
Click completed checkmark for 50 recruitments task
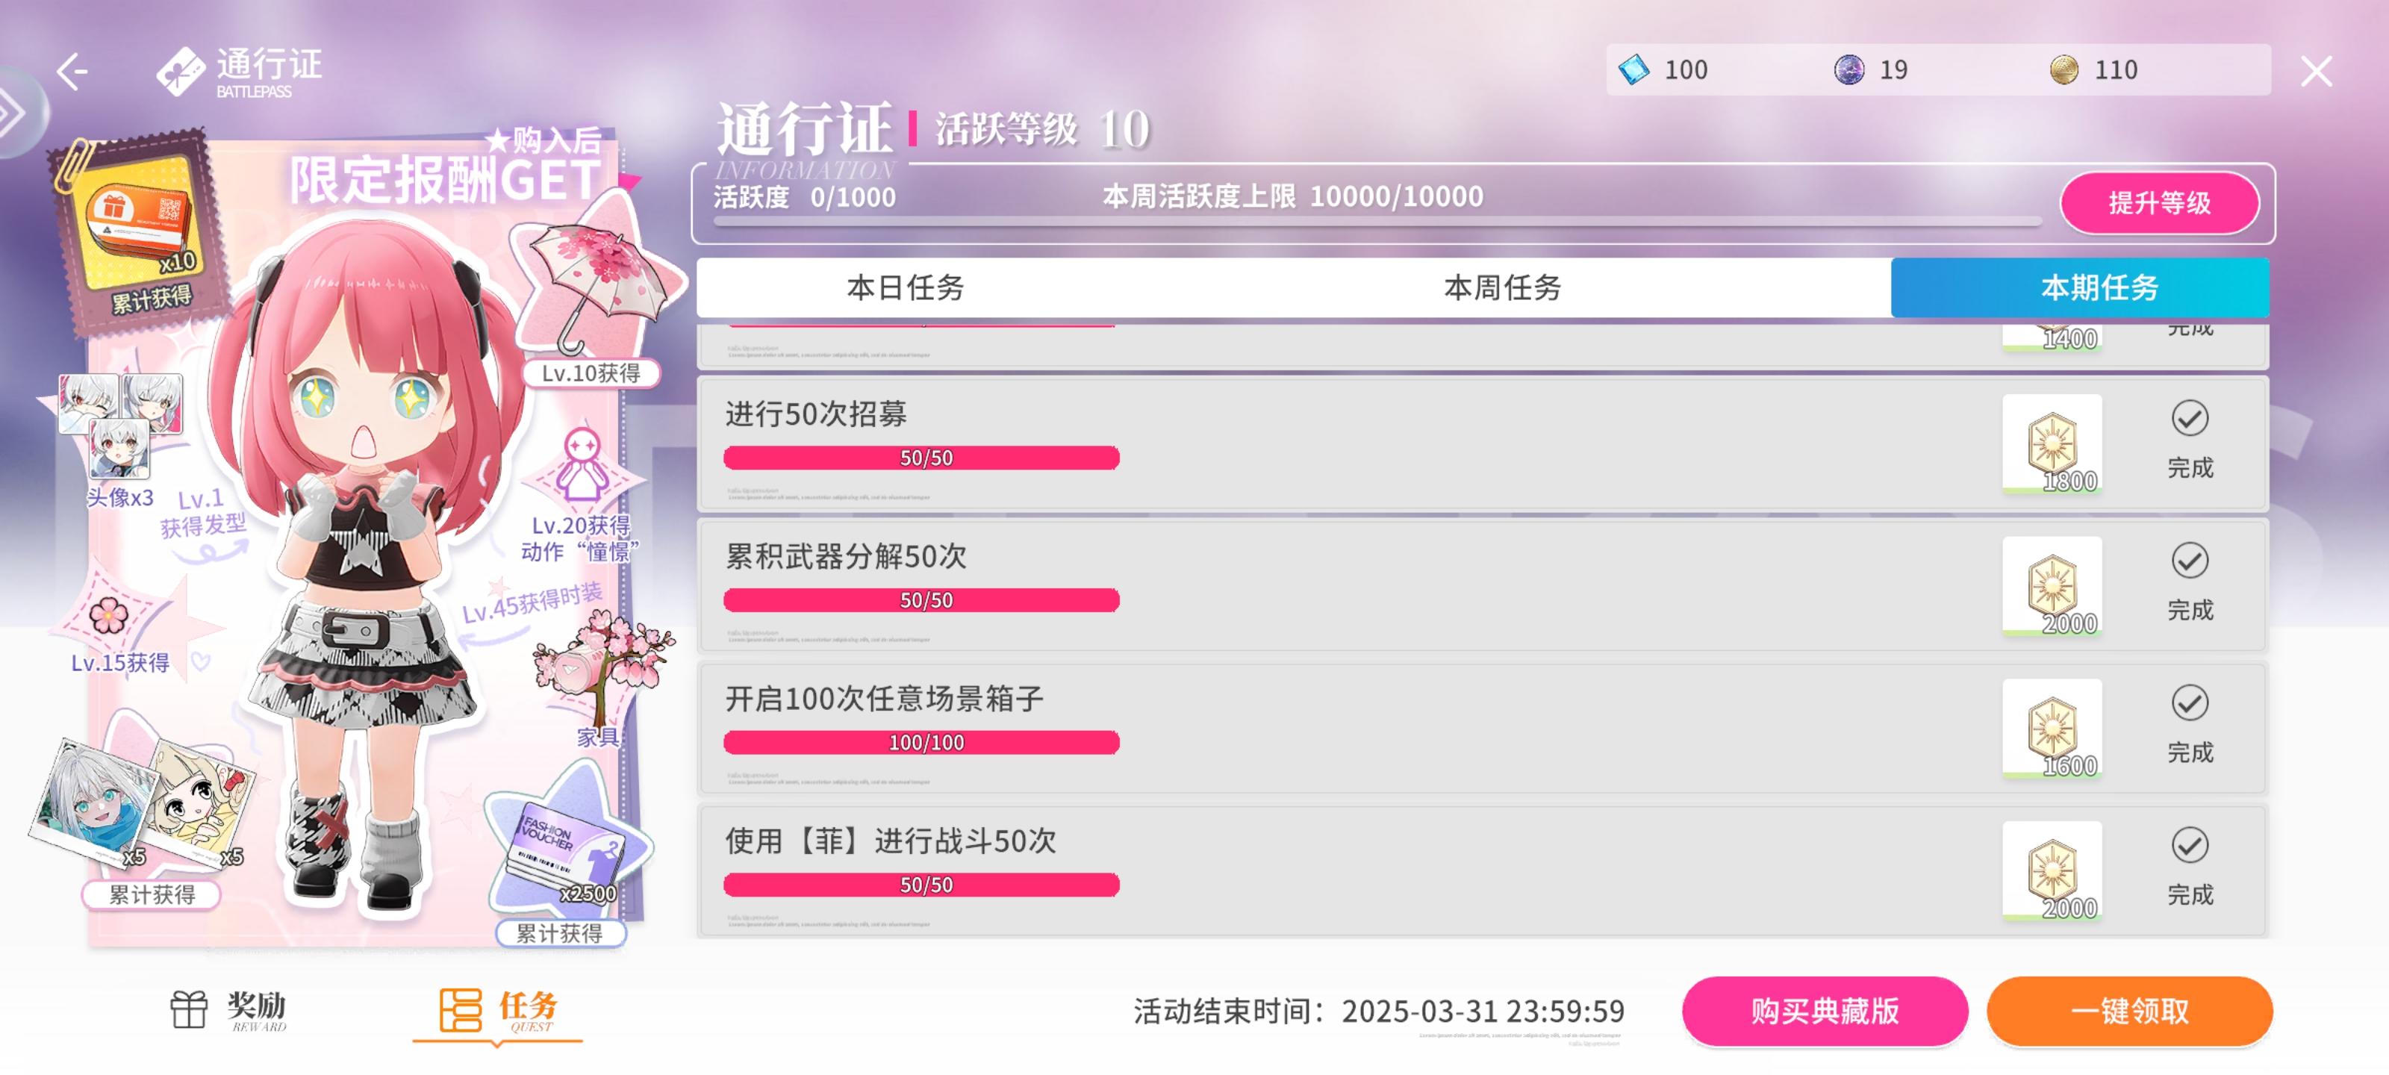click(x=2189, y=420)
